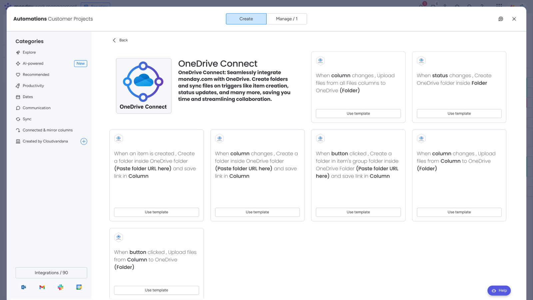
Task: Close the Automations dialog
Action: coord(514,19)
